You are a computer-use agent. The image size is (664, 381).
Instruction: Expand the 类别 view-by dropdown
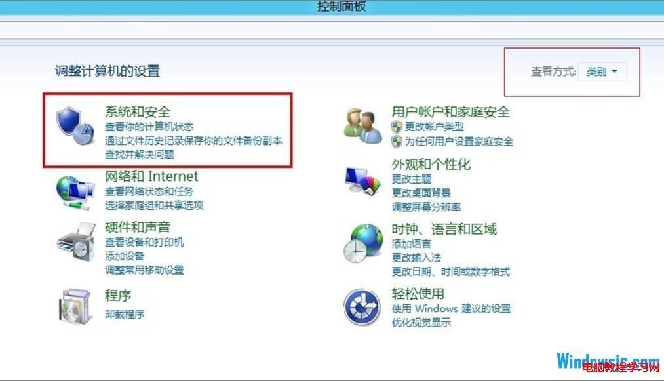click(x=602, y=71)
